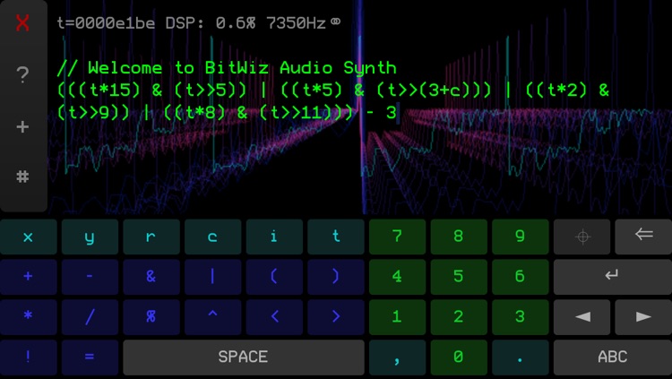Tap number key 7

[x=397, y=237]
